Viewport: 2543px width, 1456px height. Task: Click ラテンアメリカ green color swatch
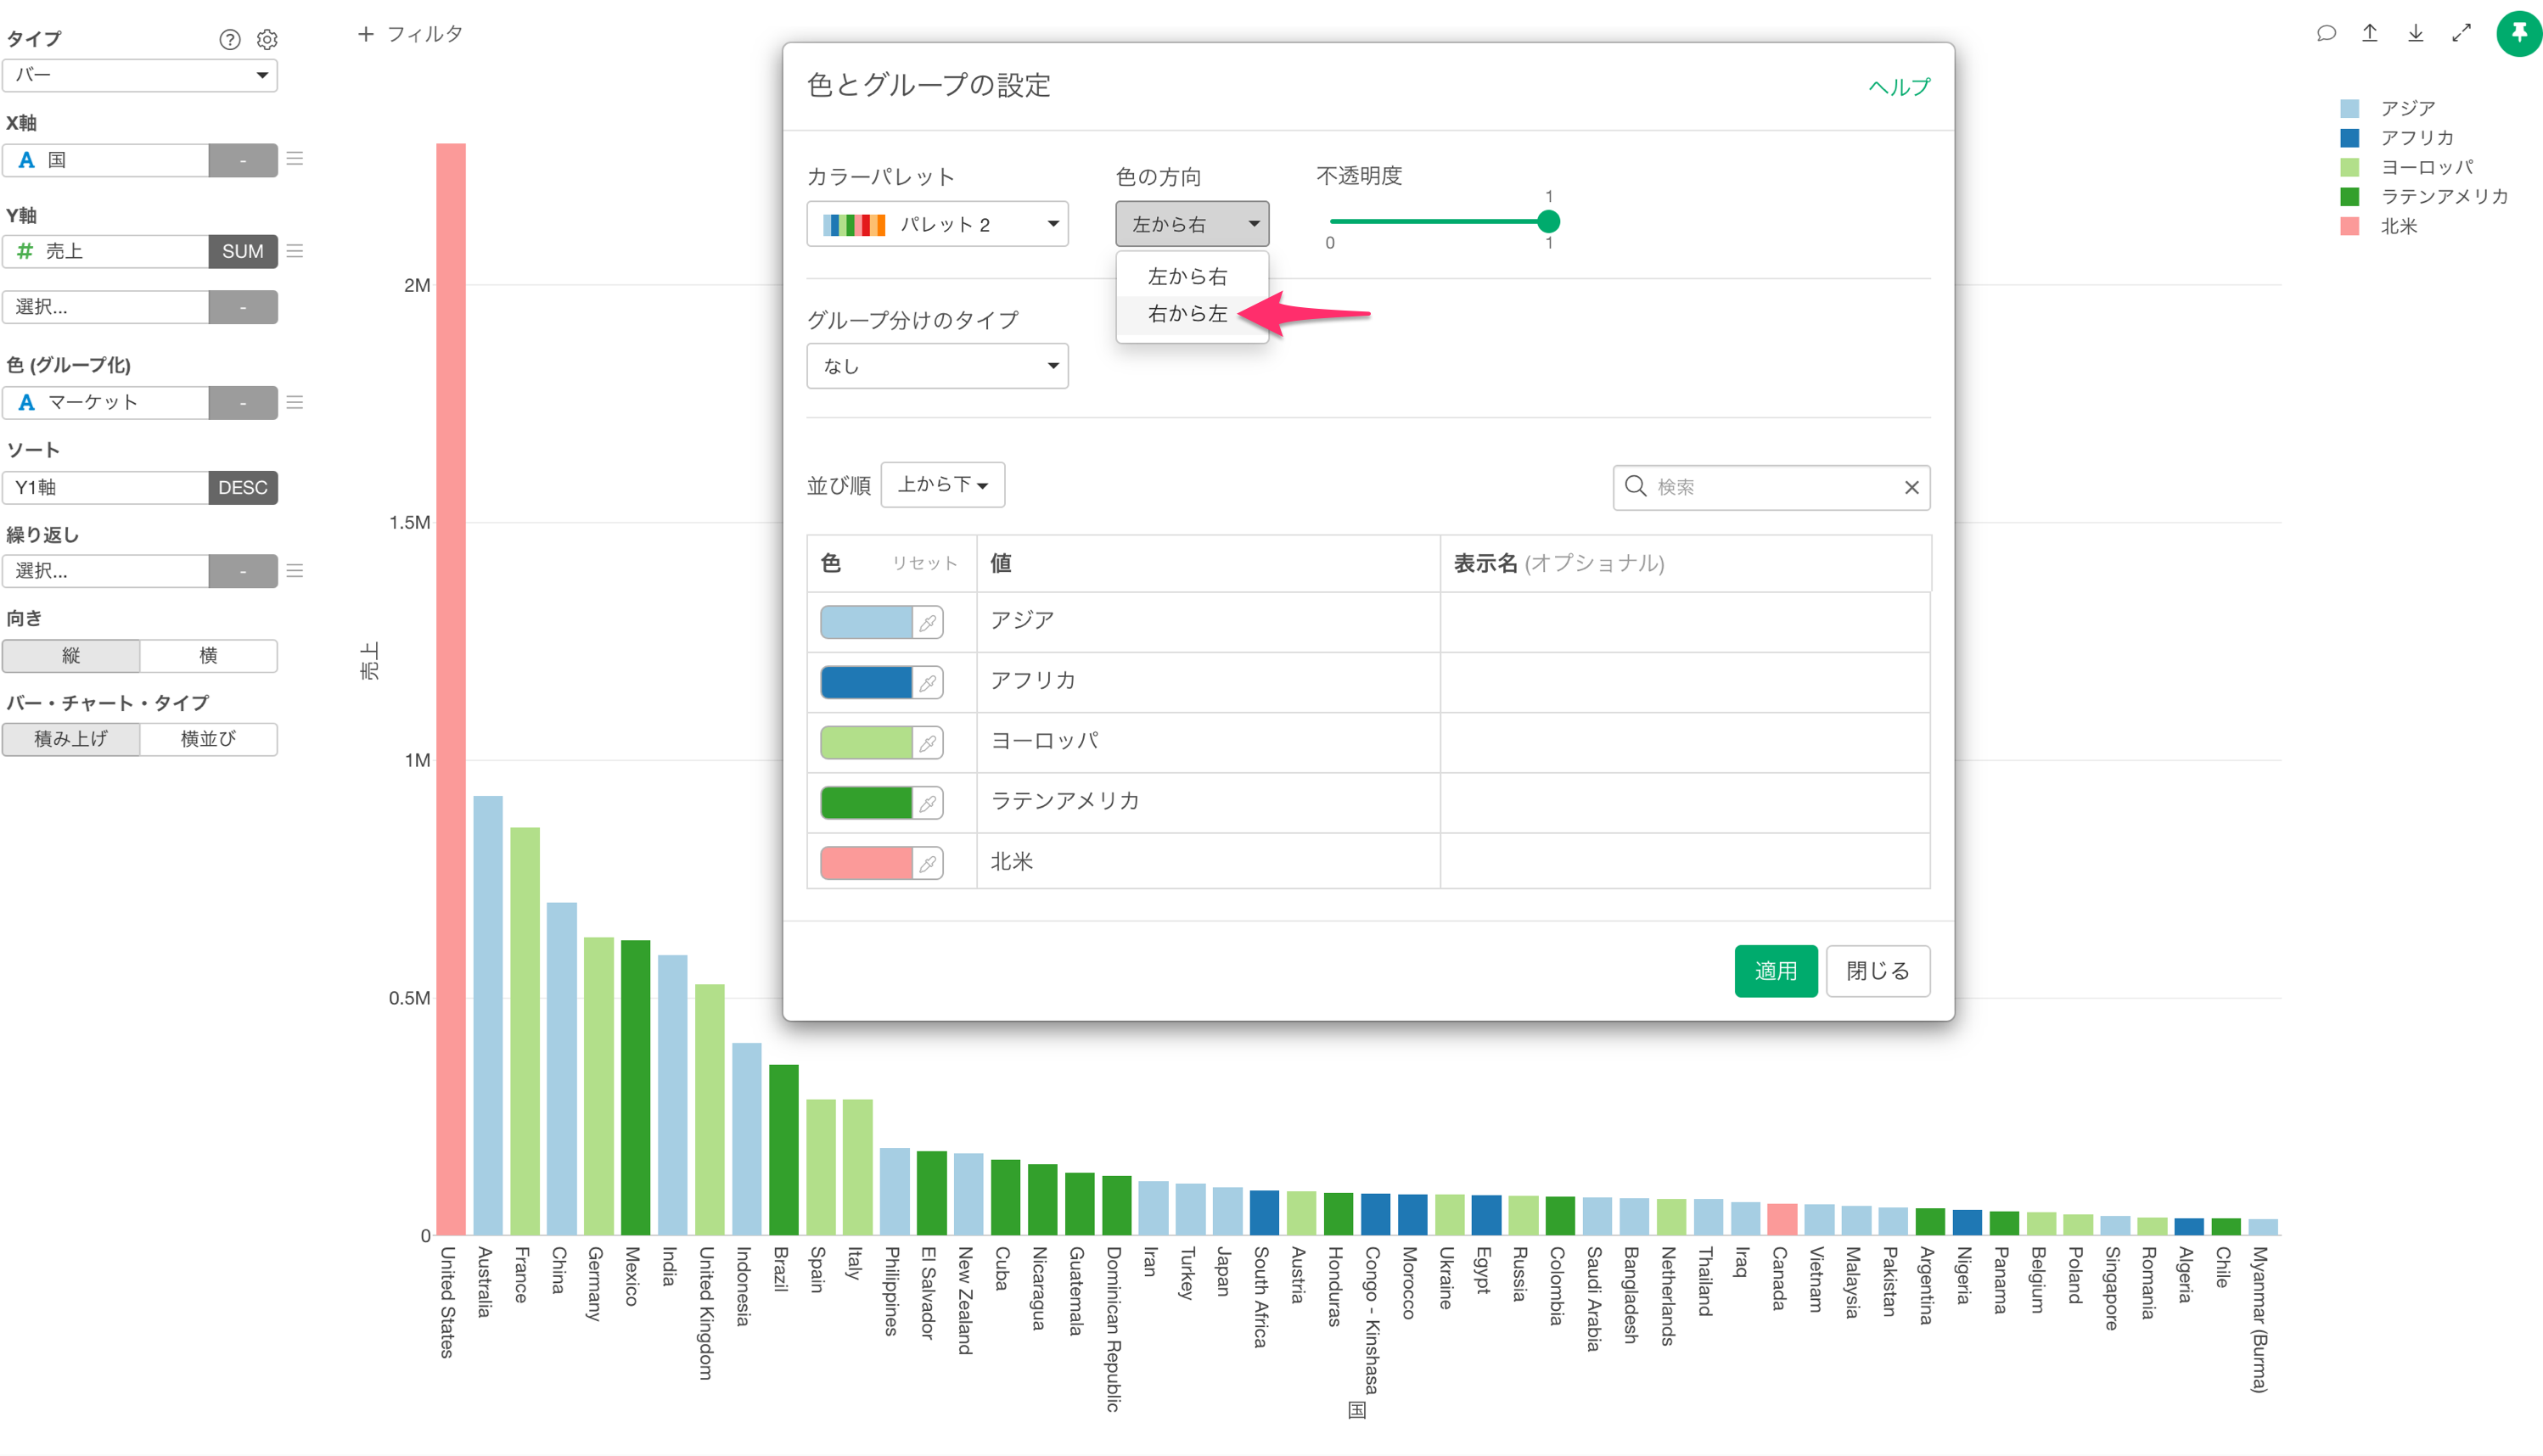(x=867, y=803)
